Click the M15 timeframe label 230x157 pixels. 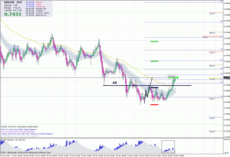pos(19,3)
